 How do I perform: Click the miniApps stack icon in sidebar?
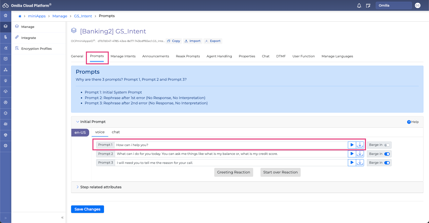tap(6, 26)
